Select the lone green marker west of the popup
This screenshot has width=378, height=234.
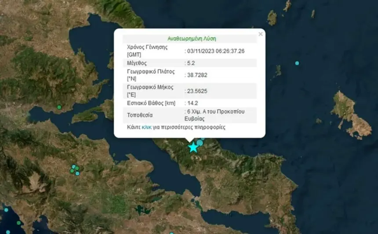pyautogui.click(x=59, y=107)
